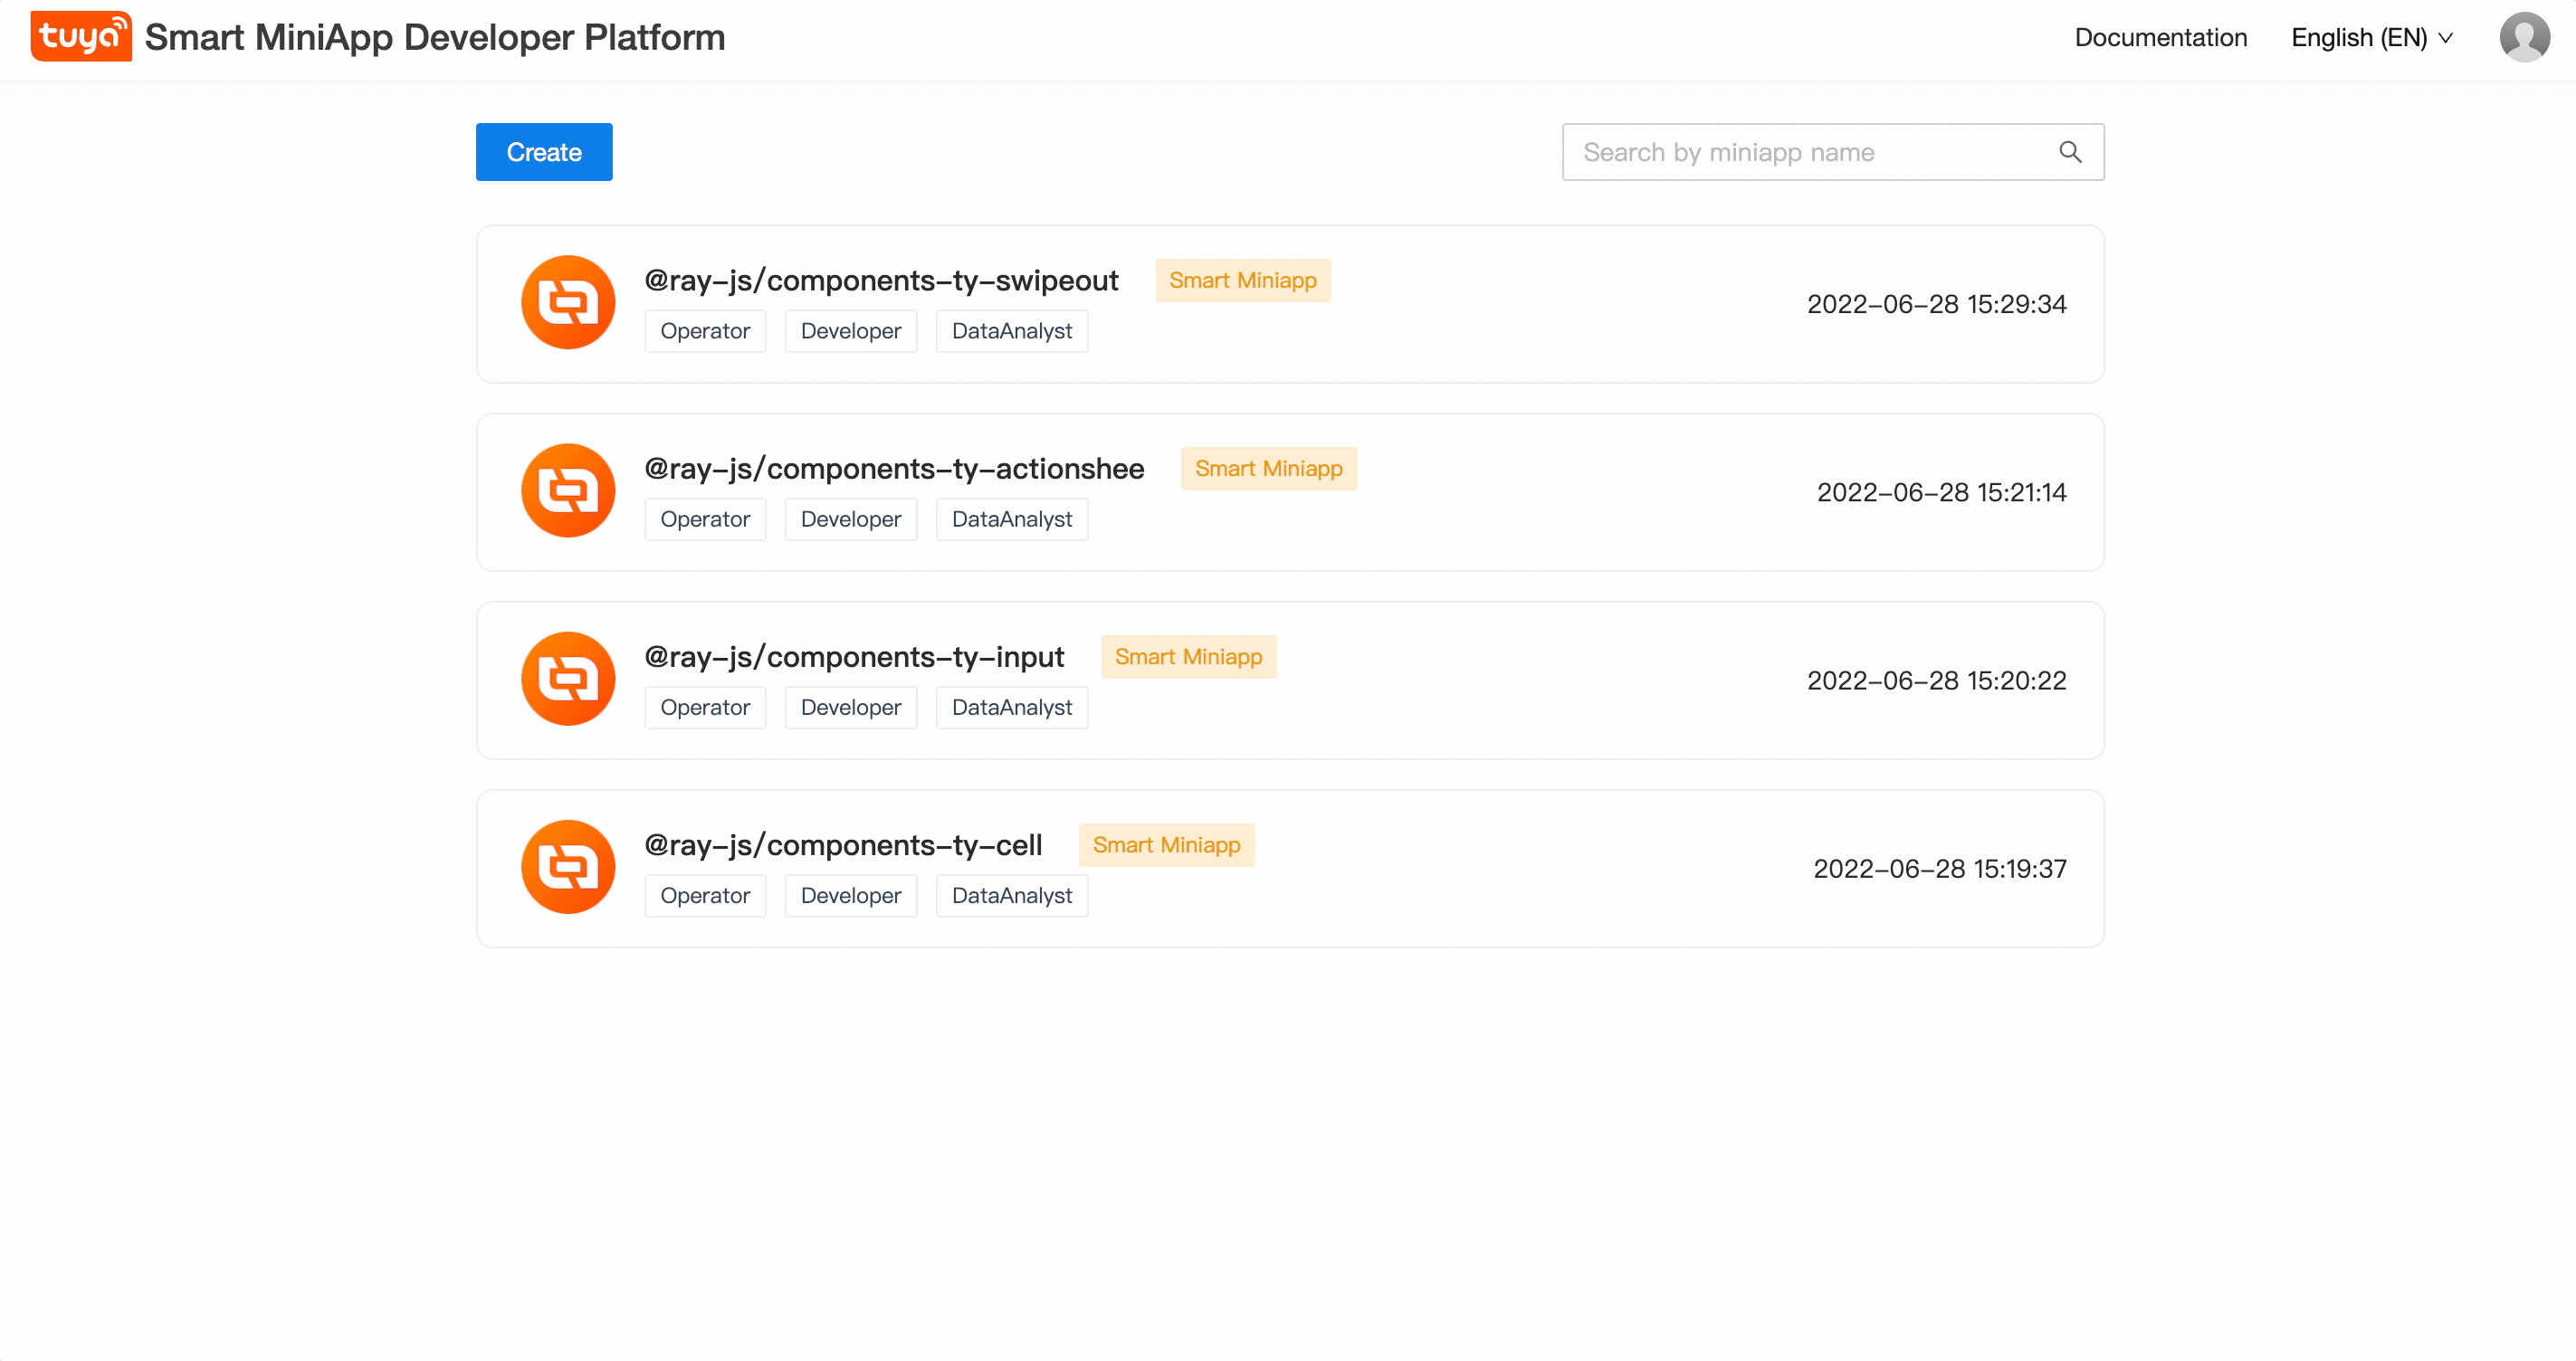Screen dimensions: 2576x1361
Task: Click the components-ty-input app icon
Action: pyautogui.click(x=568, y=679)
